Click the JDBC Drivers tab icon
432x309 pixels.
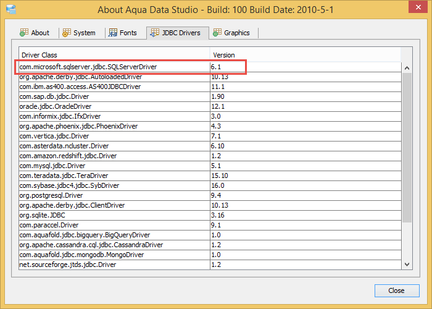pyautogui.click(x=154, y=33)
